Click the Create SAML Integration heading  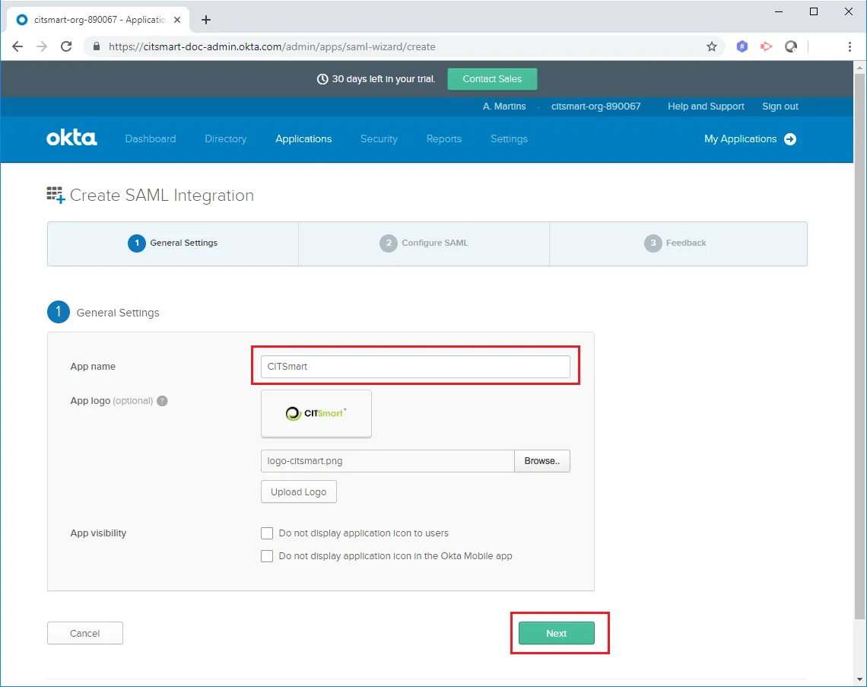click(162, 196)
